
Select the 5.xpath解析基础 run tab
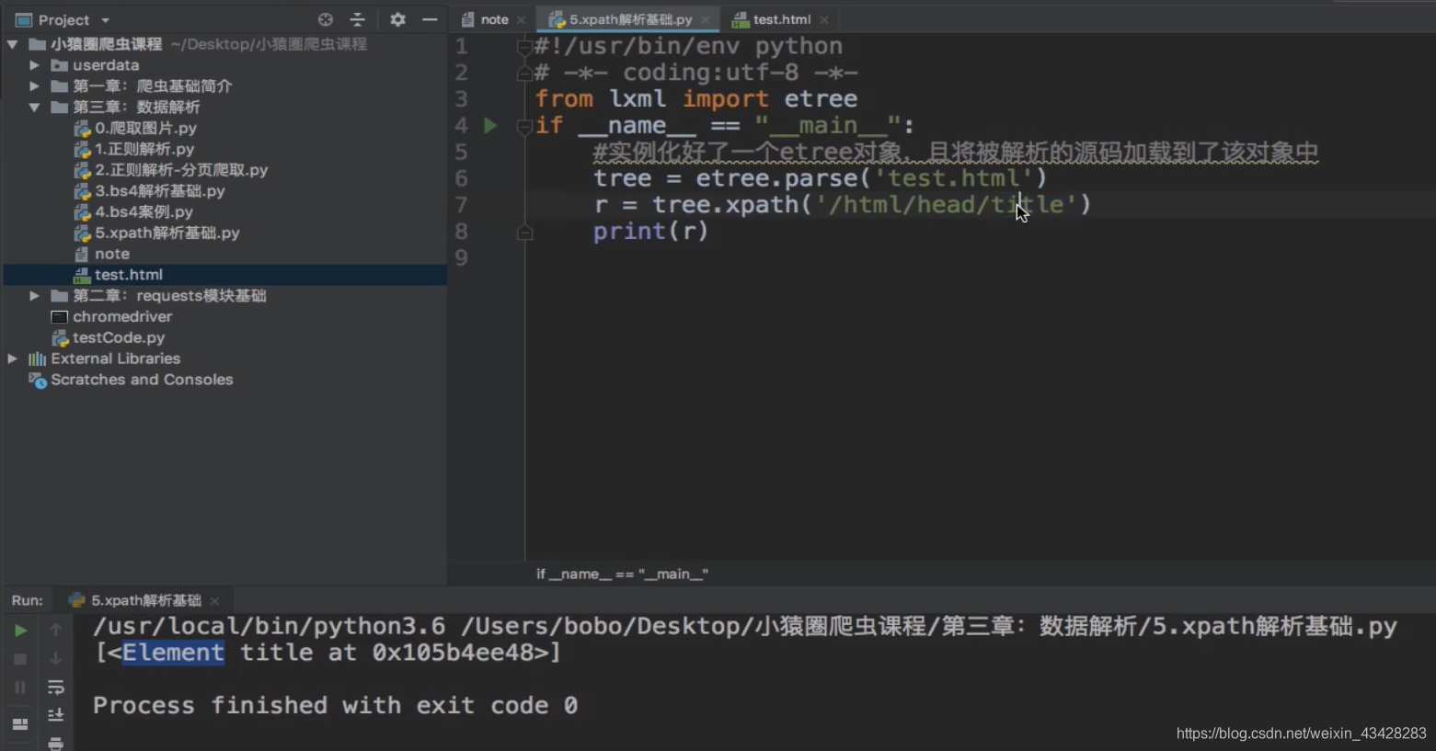145,600
